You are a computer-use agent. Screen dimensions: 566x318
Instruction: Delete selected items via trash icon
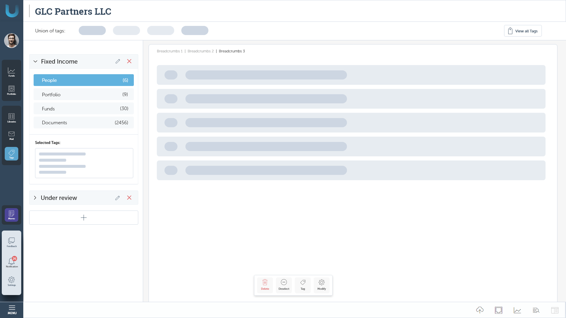[x=265, y=285]
